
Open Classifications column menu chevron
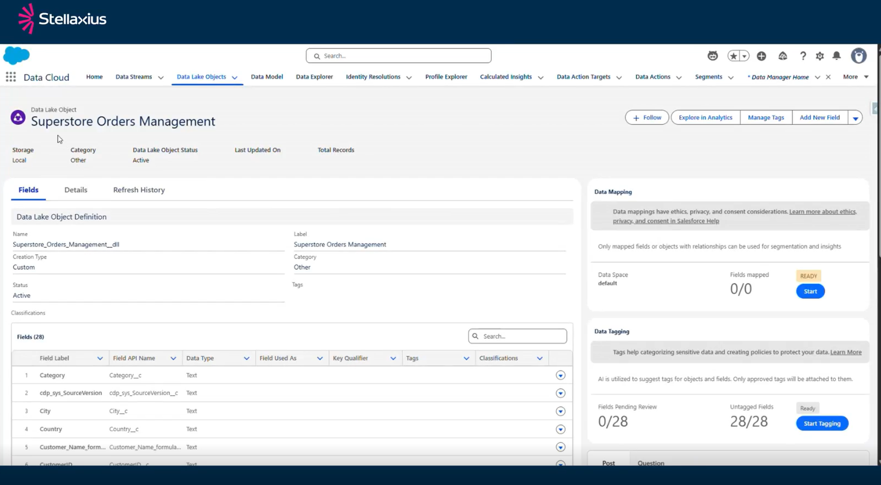[540, 358]
